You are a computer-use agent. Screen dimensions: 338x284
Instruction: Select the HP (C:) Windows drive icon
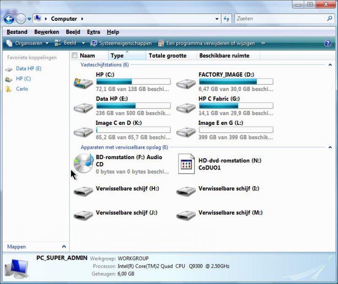tap(83, 83)
